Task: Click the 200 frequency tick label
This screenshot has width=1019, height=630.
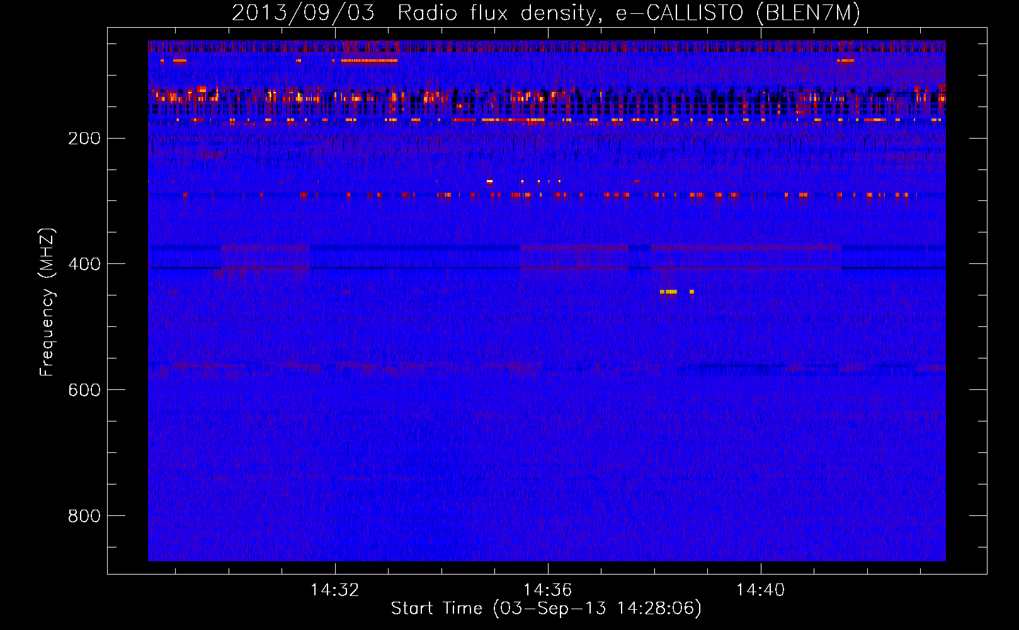Action: click(84, 138)
